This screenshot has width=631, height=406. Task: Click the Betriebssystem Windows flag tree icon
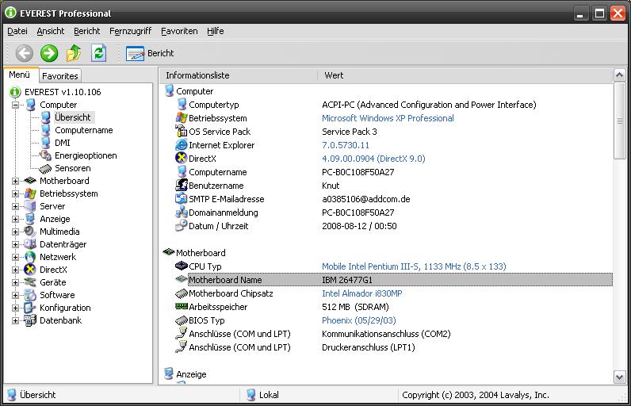(x=30, y=193)
